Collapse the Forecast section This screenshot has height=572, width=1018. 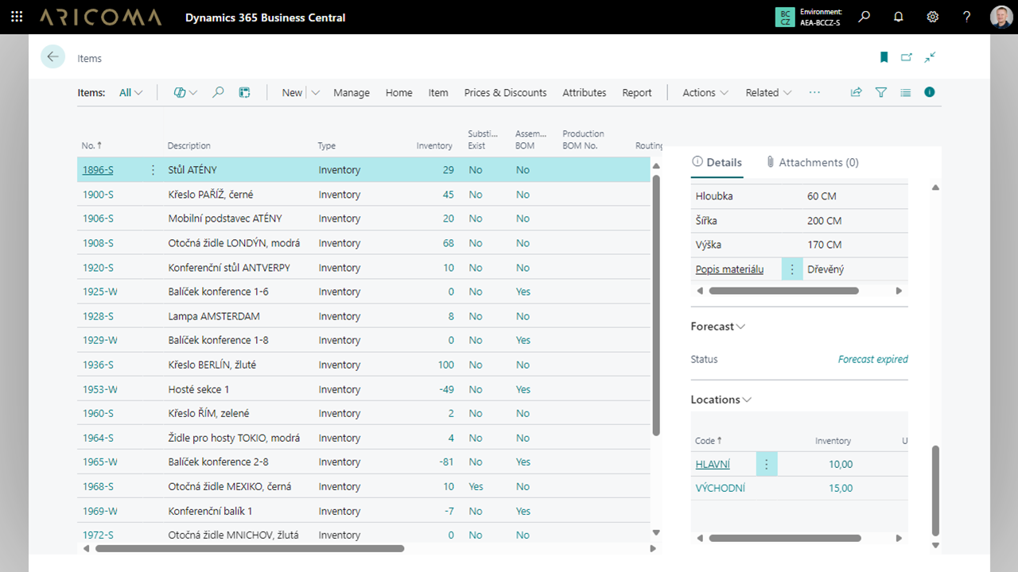(x=717, y=327)
